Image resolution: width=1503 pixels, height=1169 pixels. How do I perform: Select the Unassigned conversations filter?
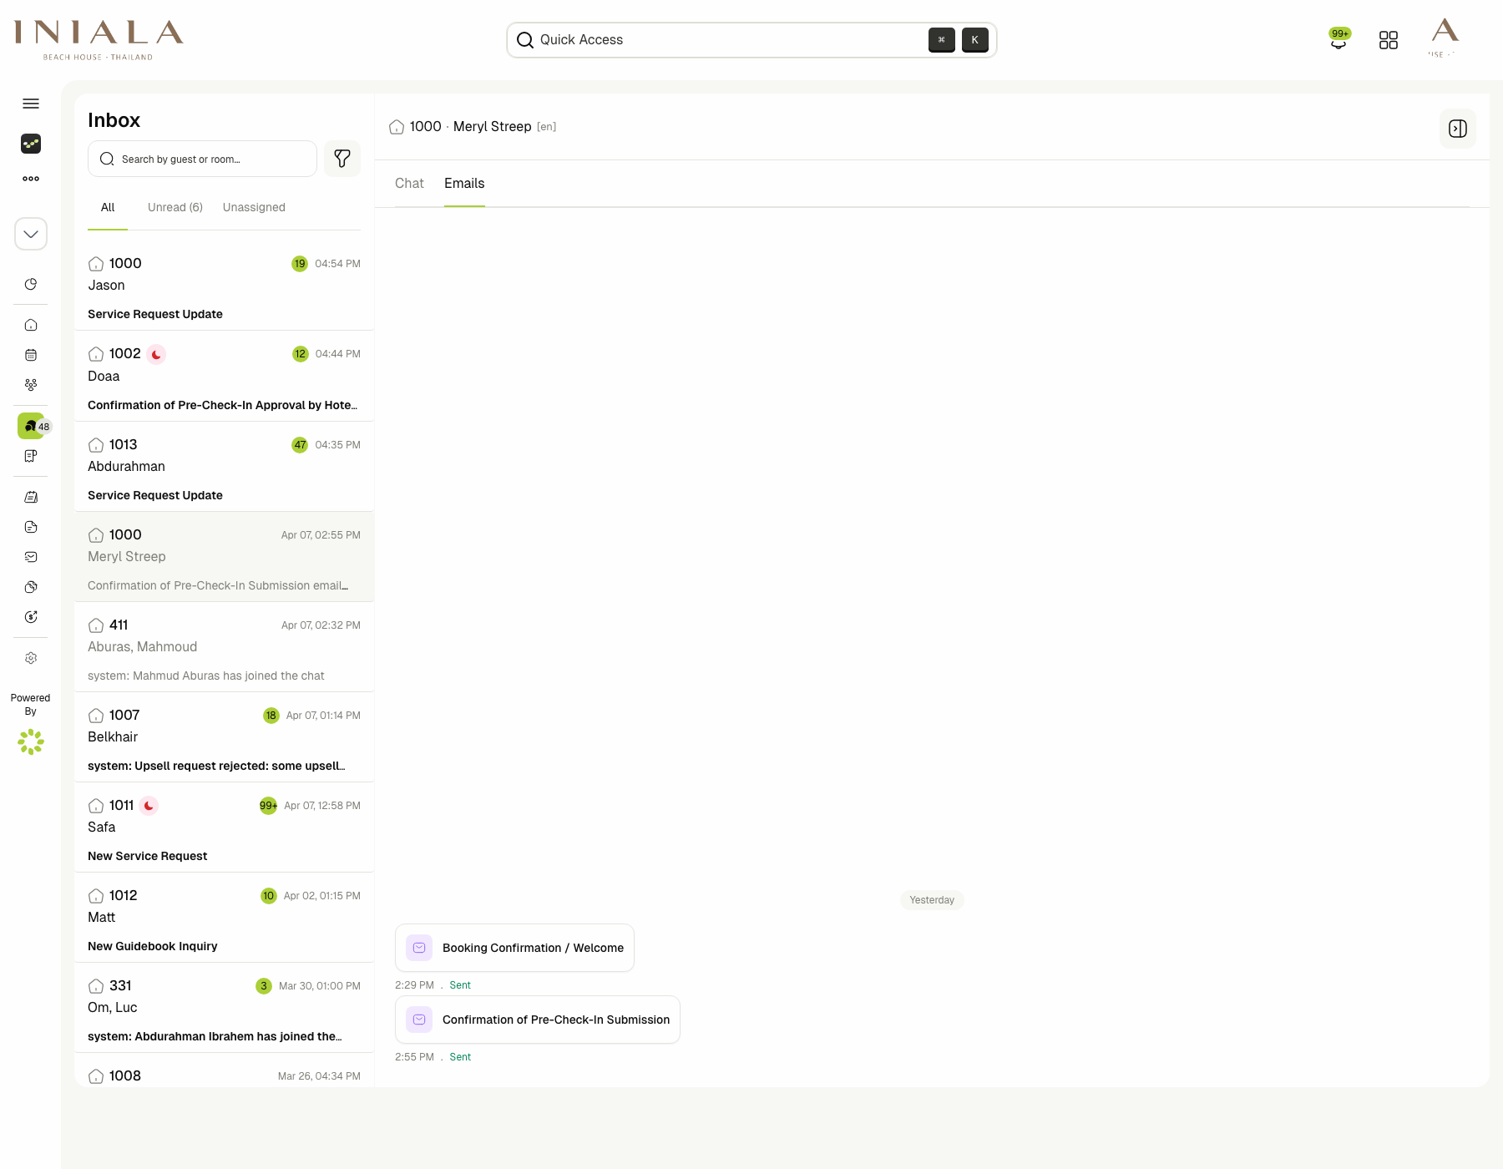[x=254, y=207]
